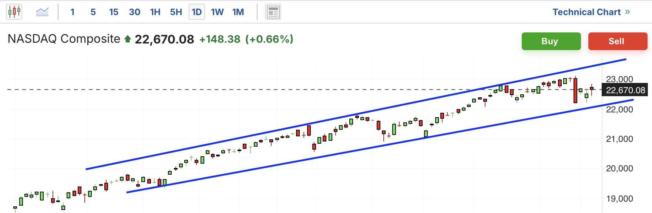Image resolution: width=652 pixels, height=213 pixels.
Task: Click the 23,000 axis label
Action: click(x=619, y=79)
